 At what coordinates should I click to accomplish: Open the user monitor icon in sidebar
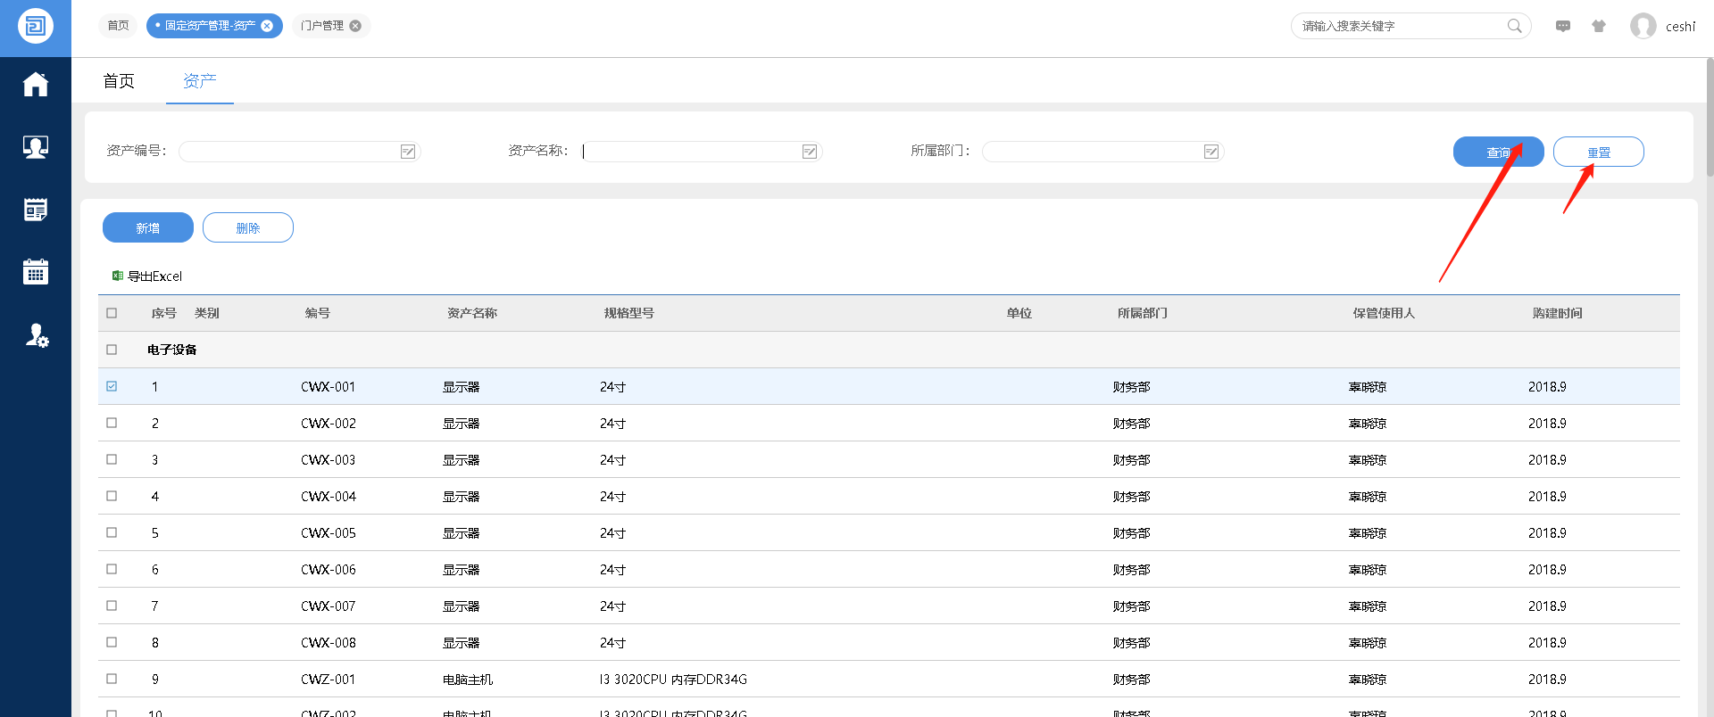coord(36,147)
